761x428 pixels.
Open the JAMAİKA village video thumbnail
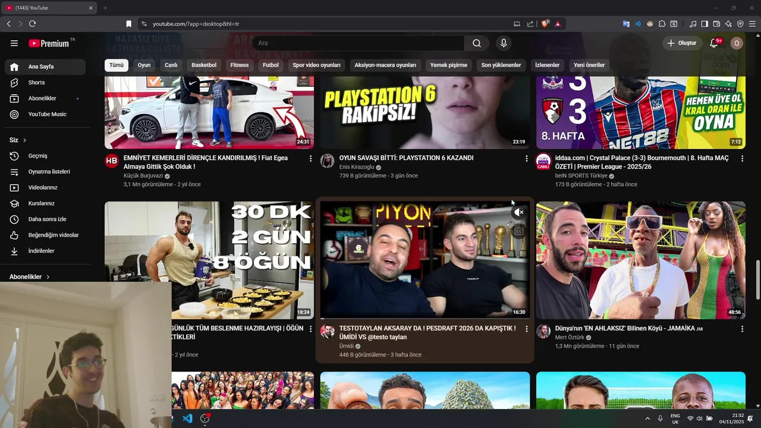(641, 260)
